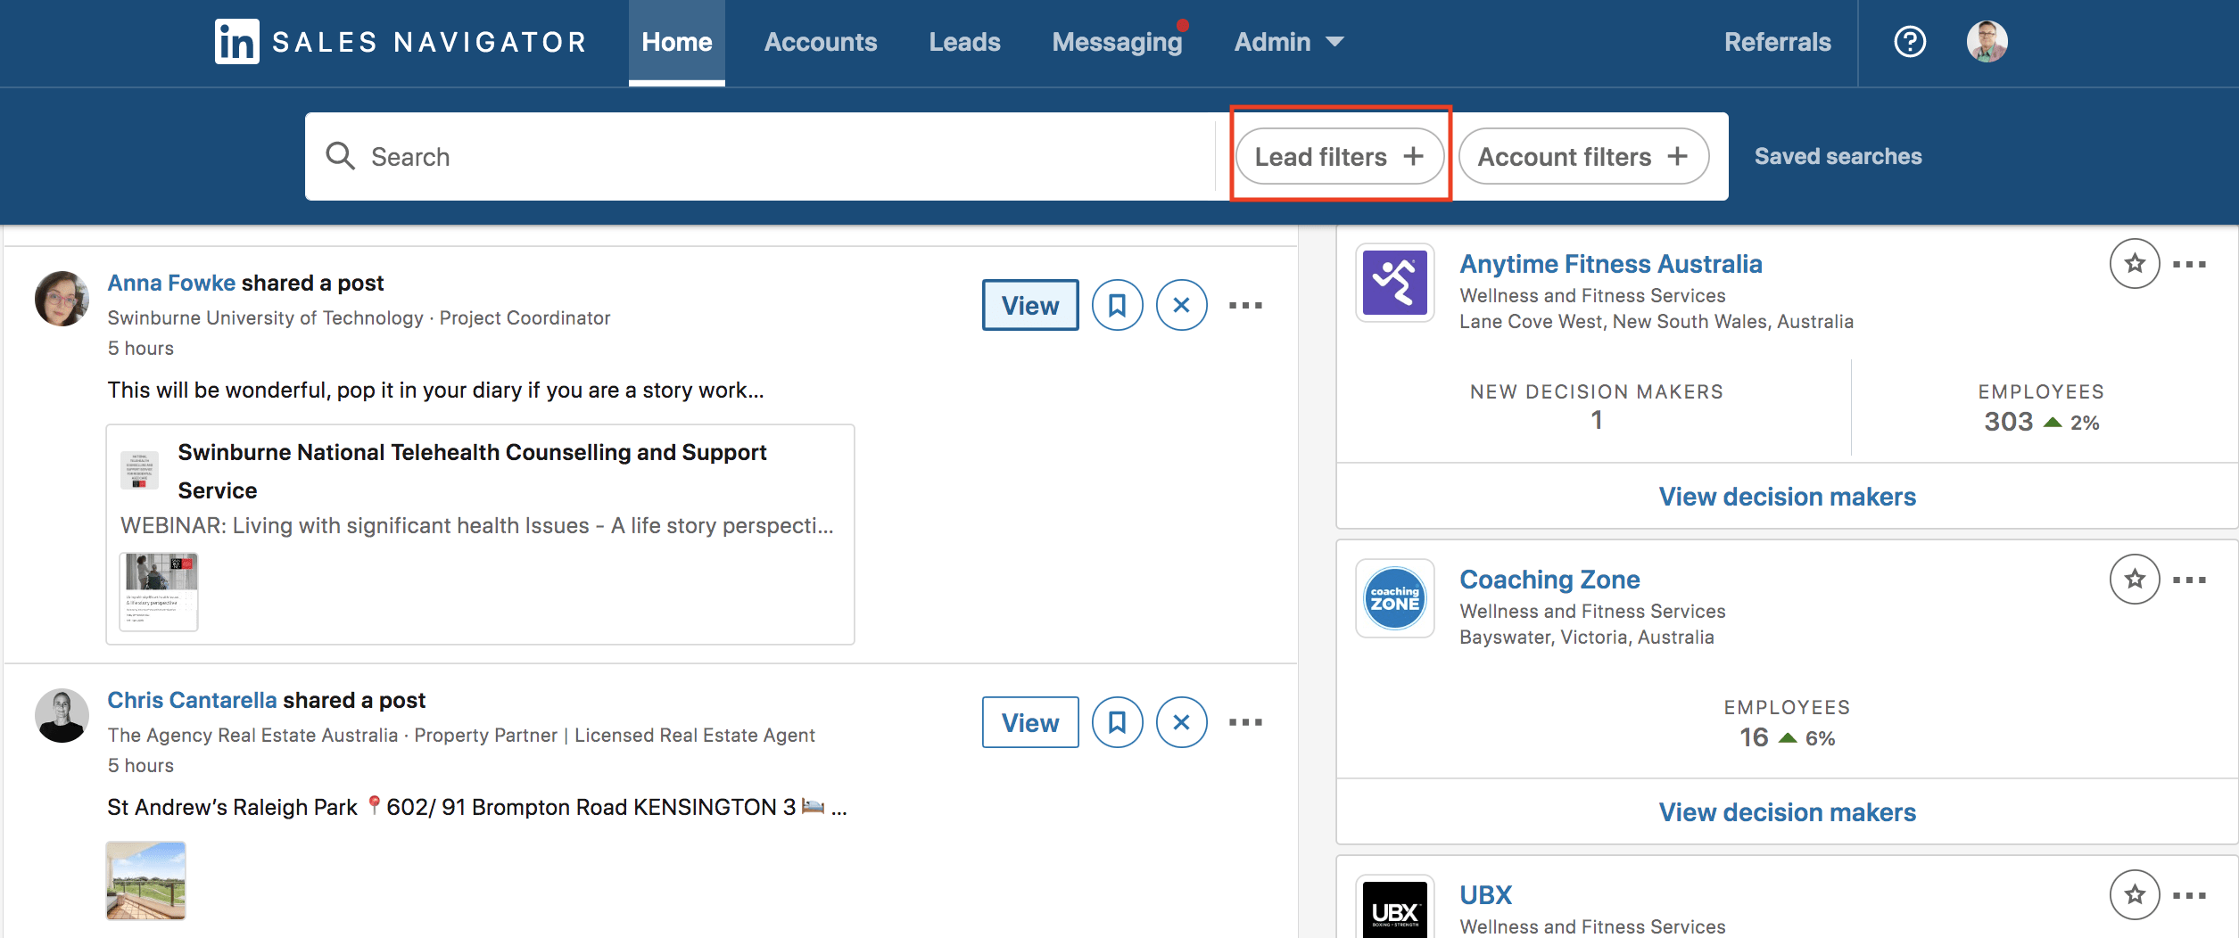Open Anytime Fitness Australia account page

click(x=1610, y=264)
